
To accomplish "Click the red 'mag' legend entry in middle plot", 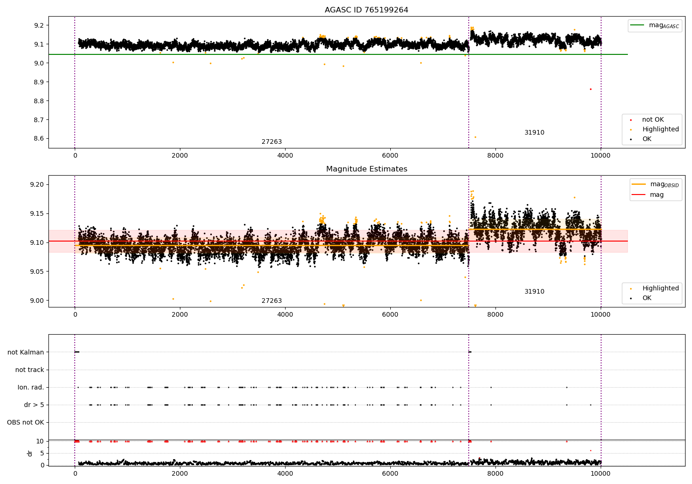I will click(648, 195).
